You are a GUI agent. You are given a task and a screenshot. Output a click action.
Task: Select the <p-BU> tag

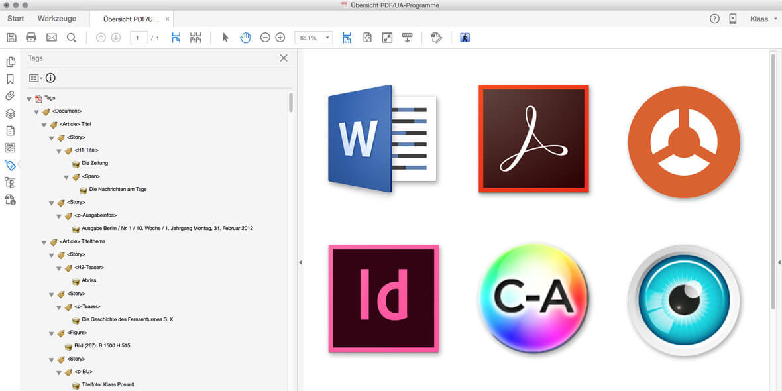pyautogui.click(x=84, y=372)
